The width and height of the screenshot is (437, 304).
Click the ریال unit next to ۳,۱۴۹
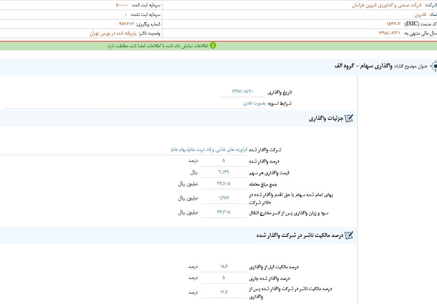point(194,173)
